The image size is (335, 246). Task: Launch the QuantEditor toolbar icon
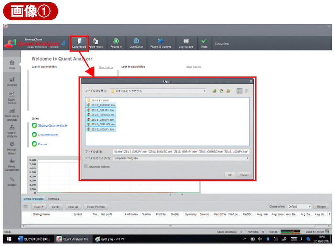pyautogui.click(x=136, y=43)
